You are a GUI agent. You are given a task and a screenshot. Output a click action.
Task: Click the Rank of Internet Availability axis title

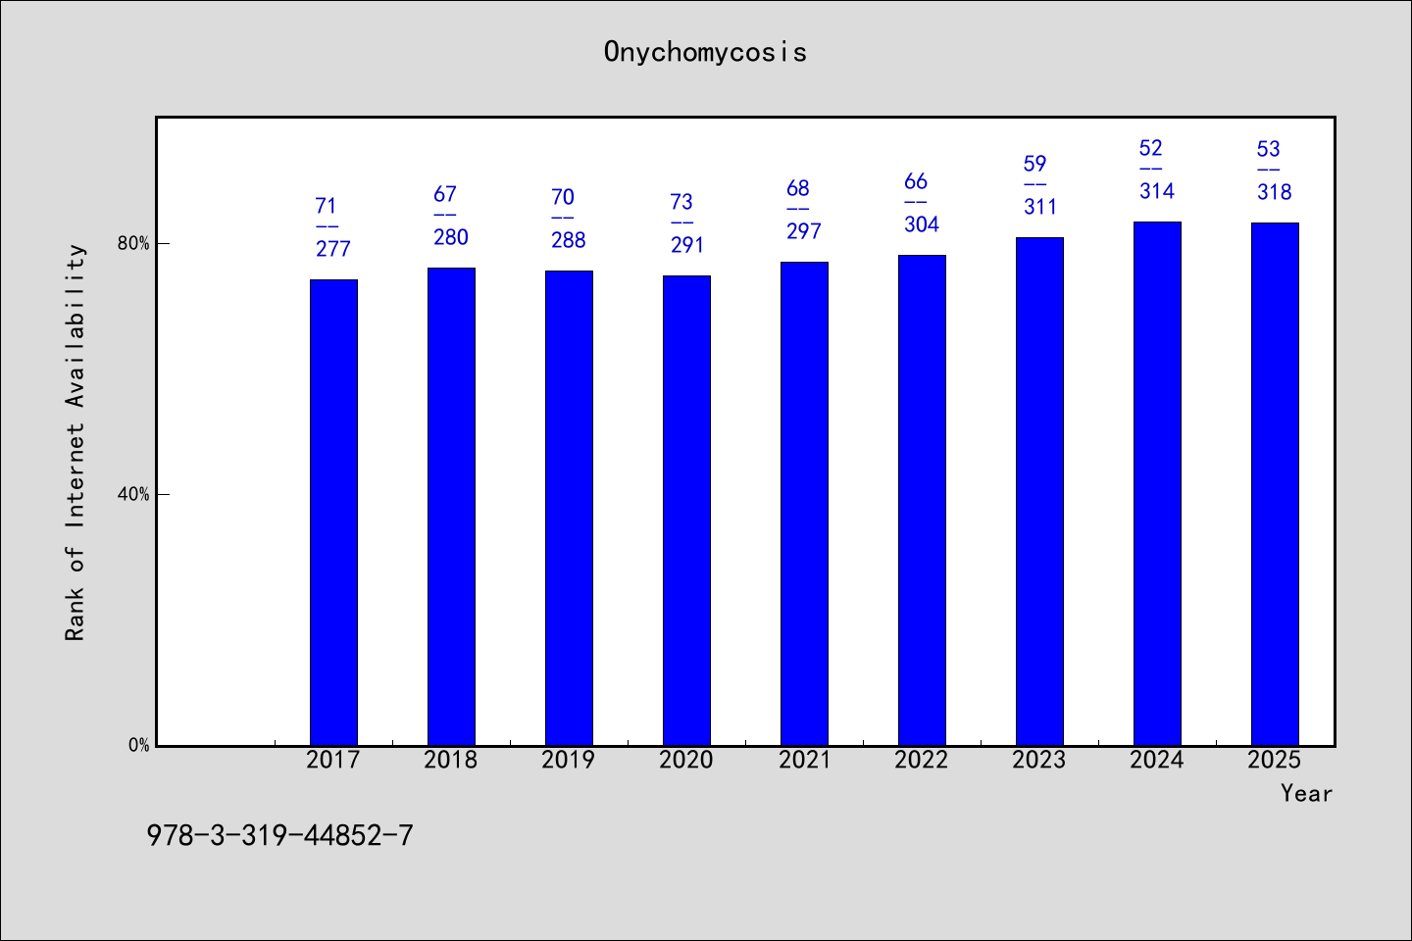tap(76, 442)
